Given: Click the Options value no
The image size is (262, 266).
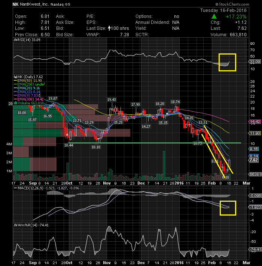Looking at the screenshot, I should click(x=177, y=16).
